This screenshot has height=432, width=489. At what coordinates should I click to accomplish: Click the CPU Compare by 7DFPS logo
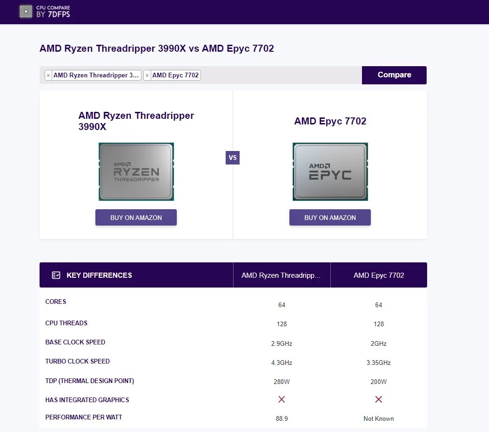click(x=44, y=12)
